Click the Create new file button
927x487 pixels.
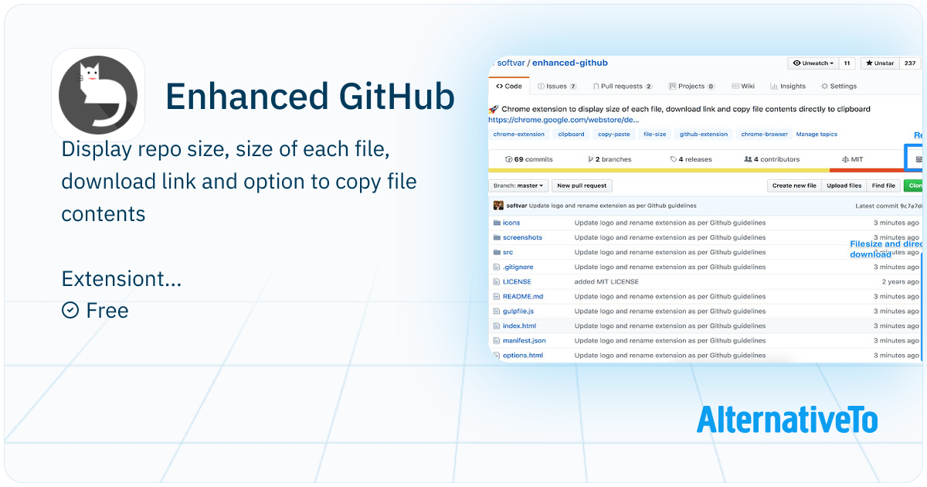coord(794,186)
